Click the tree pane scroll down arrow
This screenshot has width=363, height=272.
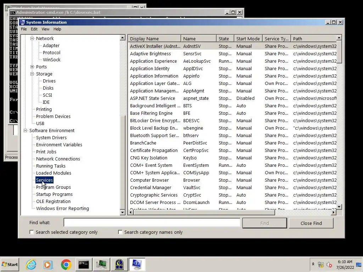123,212
